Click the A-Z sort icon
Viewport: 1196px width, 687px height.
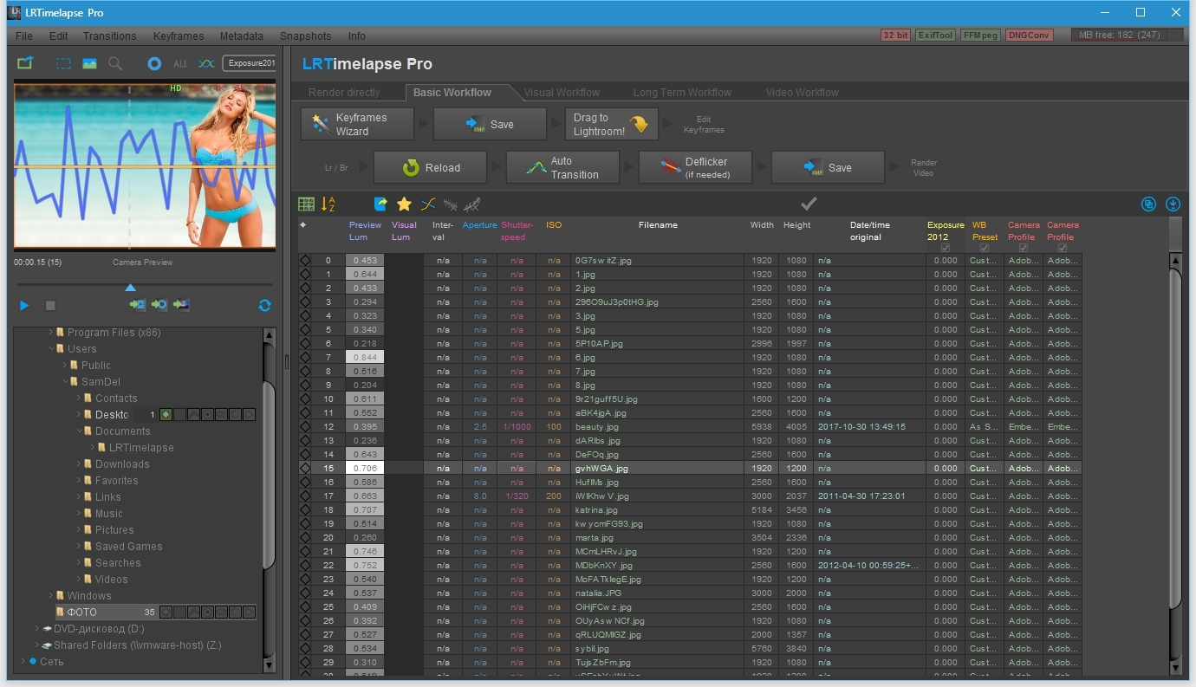coord(328,204)
